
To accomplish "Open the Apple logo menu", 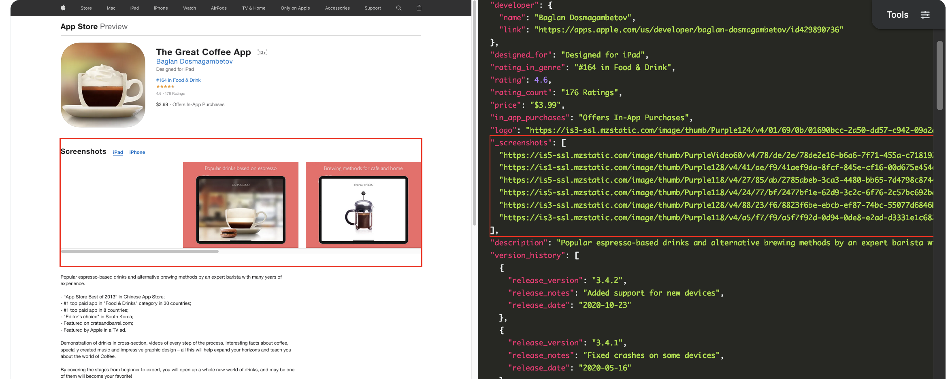I will point(63,8).
